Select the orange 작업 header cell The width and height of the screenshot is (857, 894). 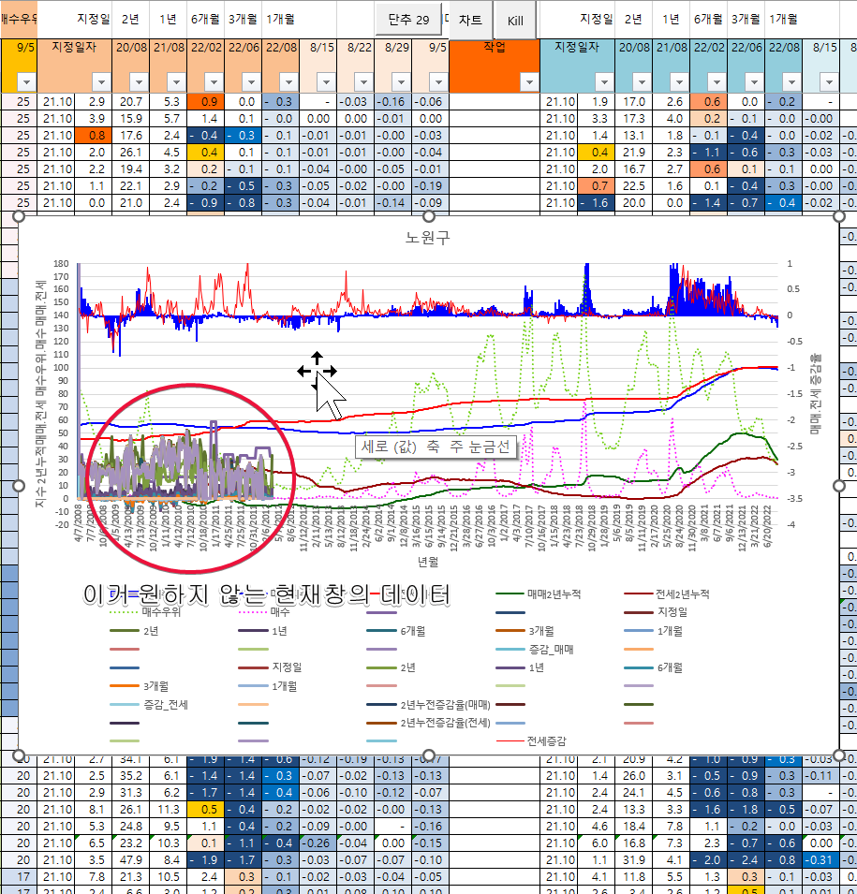[x=495, y=66]
